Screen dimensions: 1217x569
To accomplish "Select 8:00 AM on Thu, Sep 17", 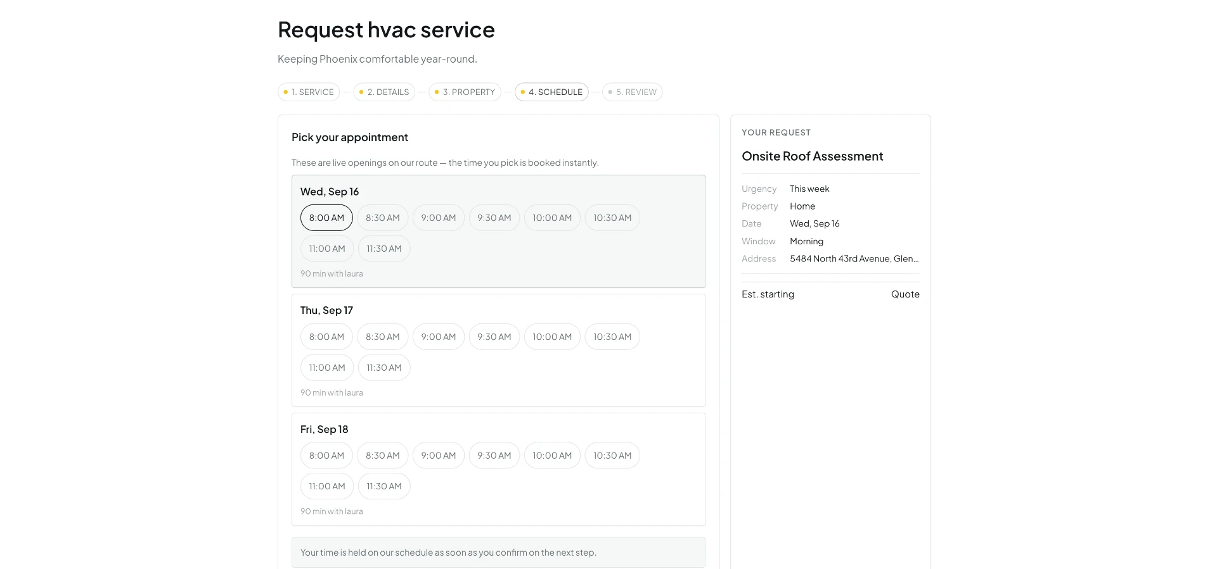I will click(326, 337).
